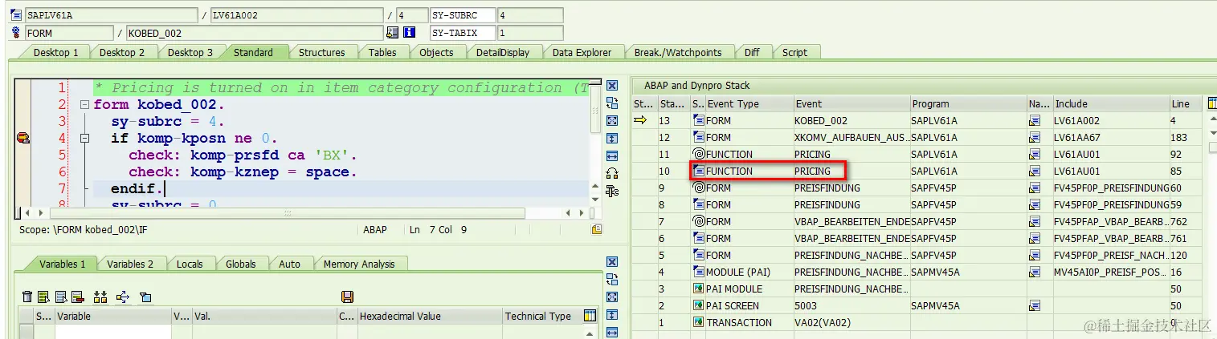Viewport: 1217px width, 339px height.
Task: Click the KOBED_002 form name field
Action: point(255,33)
